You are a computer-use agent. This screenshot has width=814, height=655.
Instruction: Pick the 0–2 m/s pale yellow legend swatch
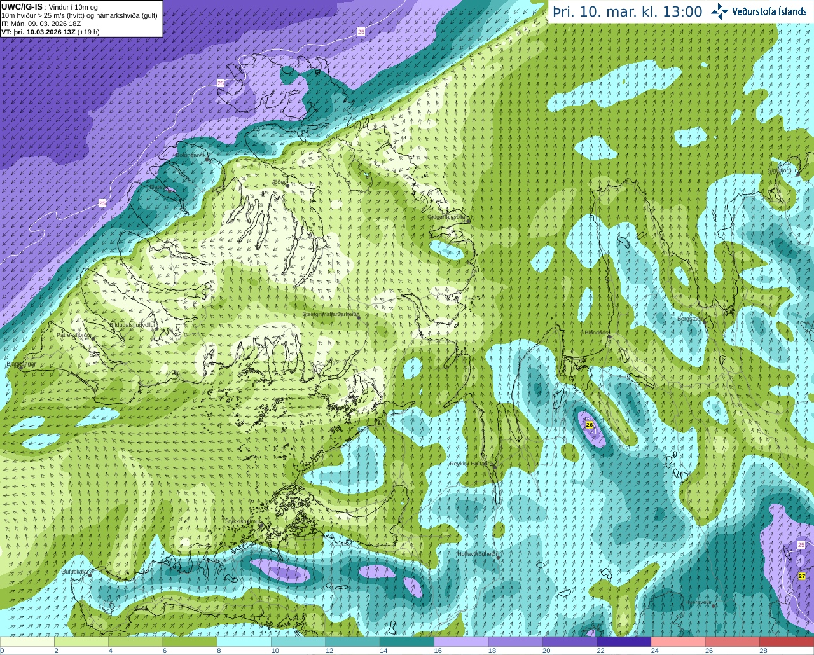[27, 642]
